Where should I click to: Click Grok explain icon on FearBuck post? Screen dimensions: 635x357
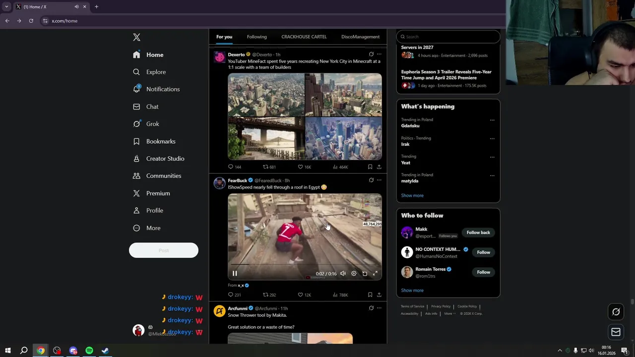[371, 180]
